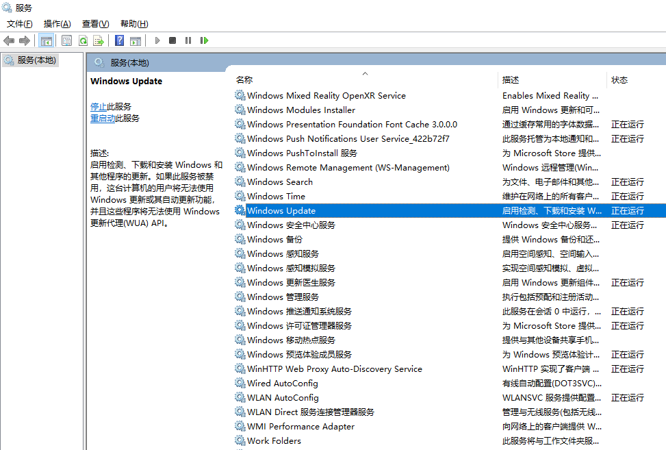This screenshot has height=450, width=666.
Task: Toggle the action pane toolbar icon
Action: tap(136, 41)
